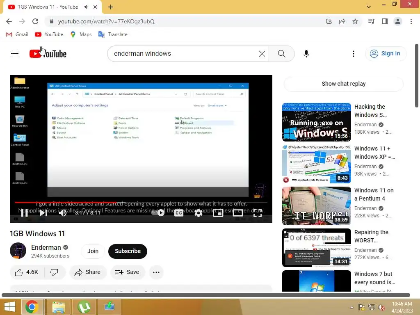420x315 pixels.
Task: Bookmark this page with star icon
Action: click(x=355, y=21)
